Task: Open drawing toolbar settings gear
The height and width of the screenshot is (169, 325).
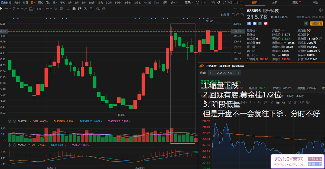Action: (x=104, y=9)
